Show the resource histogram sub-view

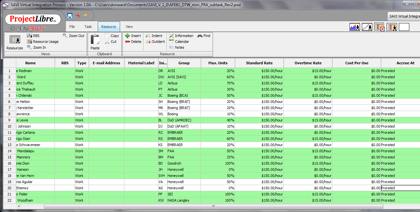355,27
